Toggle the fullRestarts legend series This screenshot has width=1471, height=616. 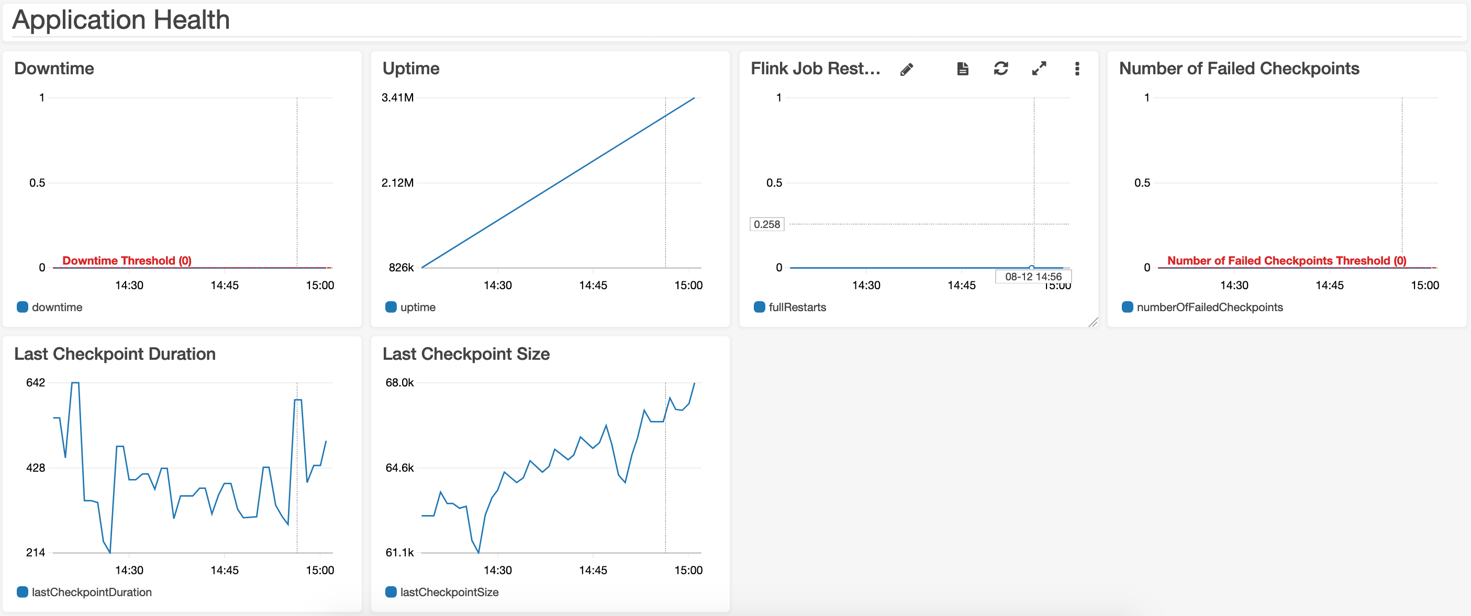pos(797,307)
